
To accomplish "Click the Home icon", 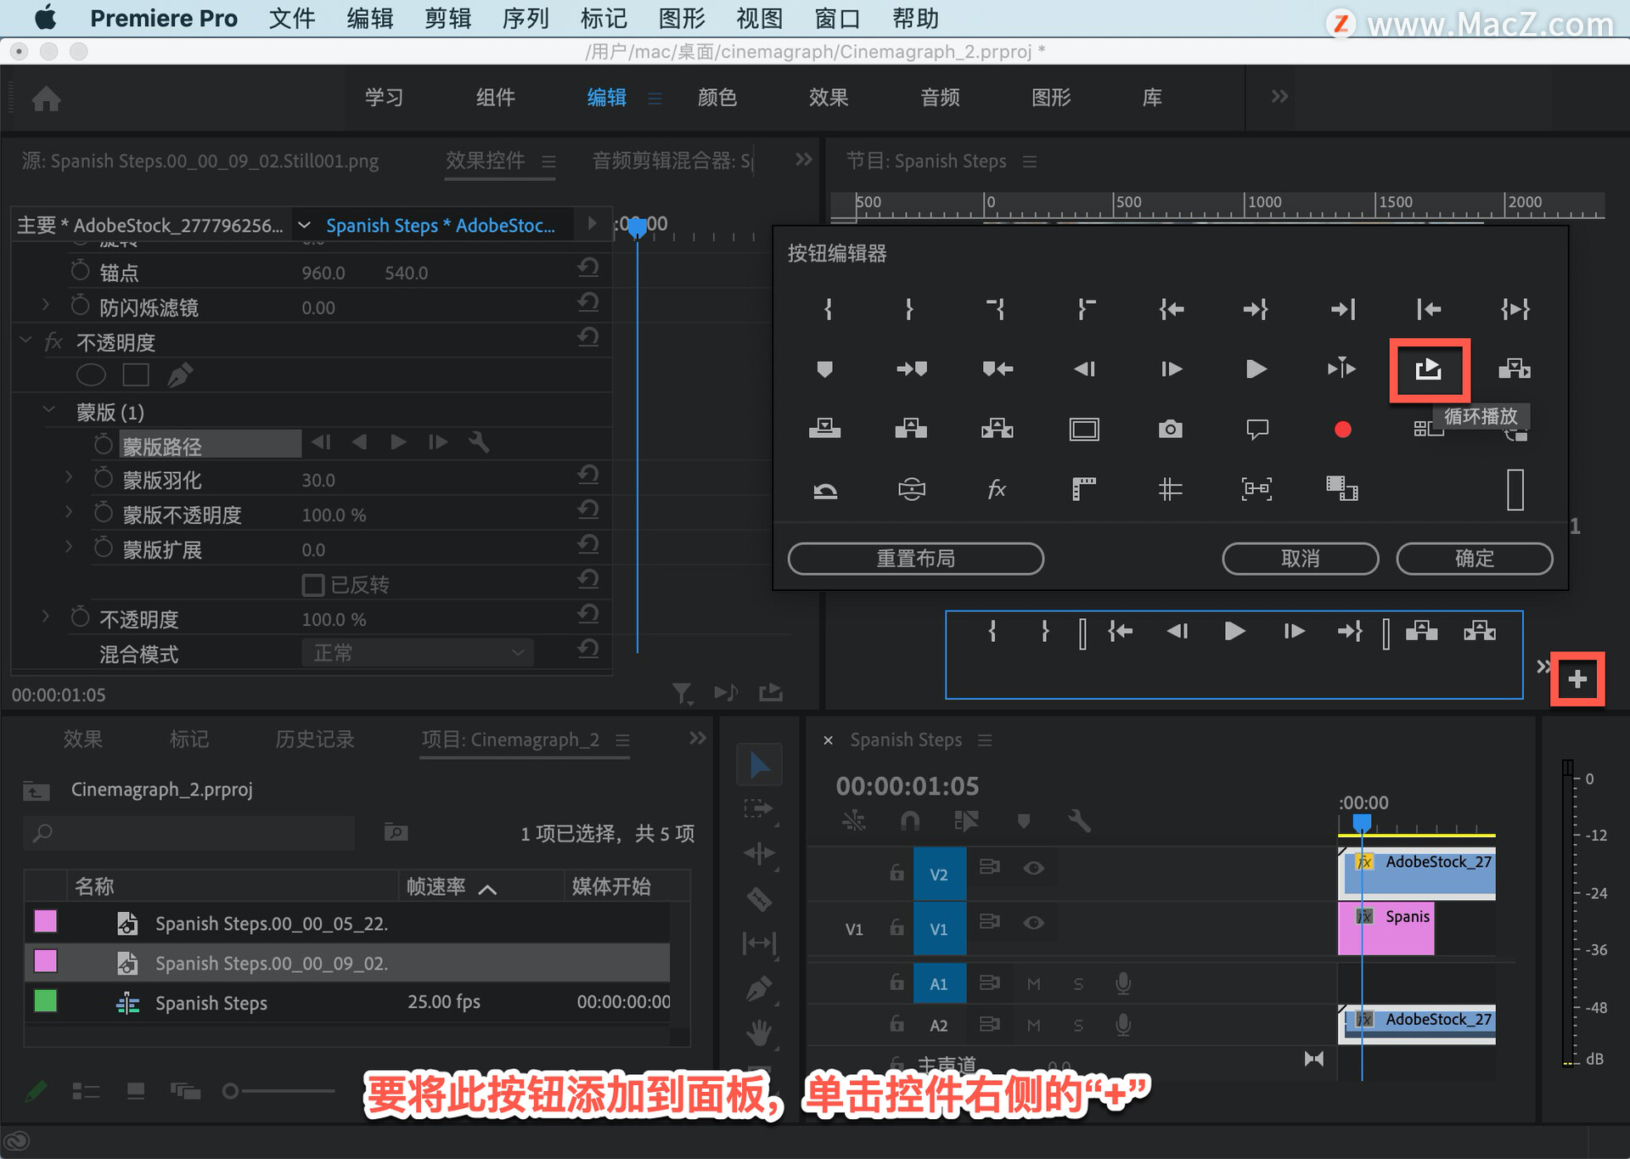I will 46,98.
